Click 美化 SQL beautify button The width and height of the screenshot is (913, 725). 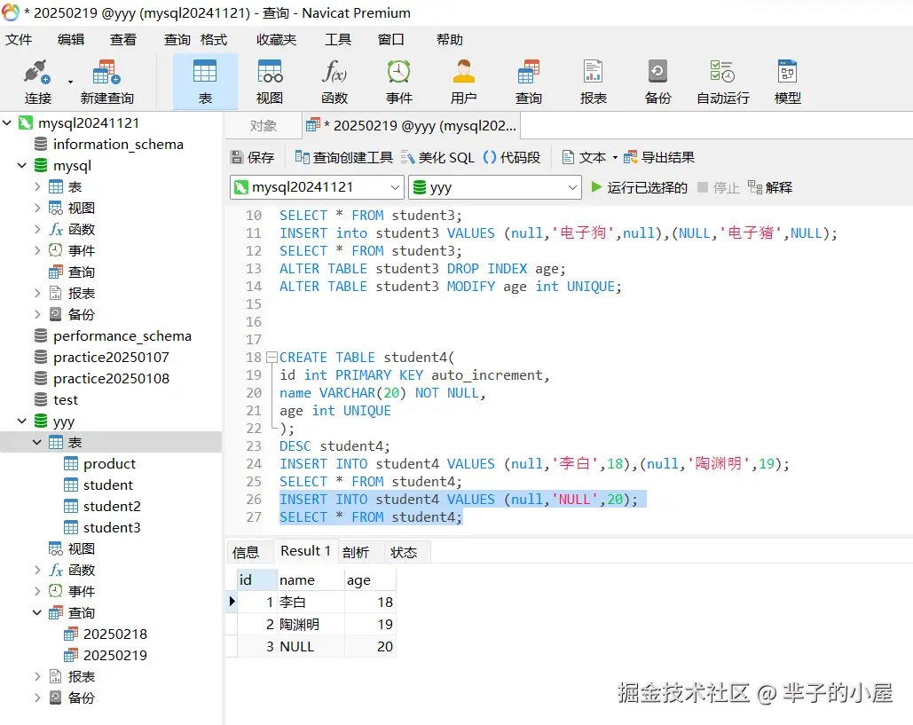point(438,157)
